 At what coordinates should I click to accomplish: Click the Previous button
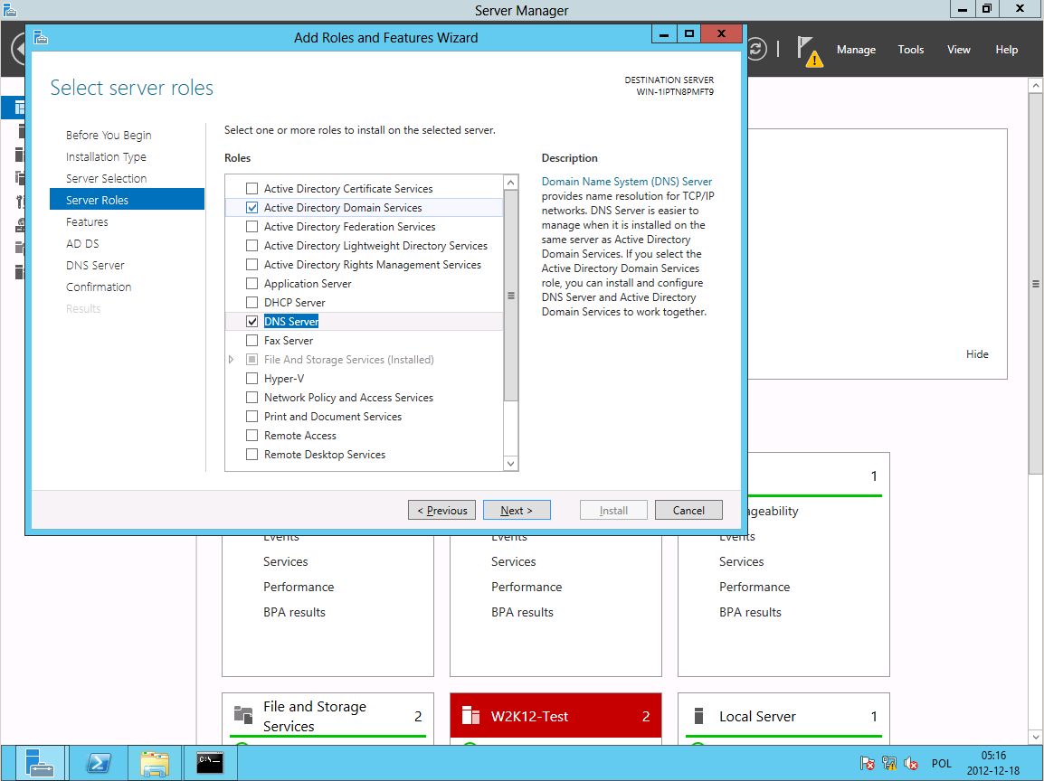441,510
